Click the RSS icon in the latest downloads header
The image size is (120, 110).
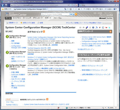(110, 32)
